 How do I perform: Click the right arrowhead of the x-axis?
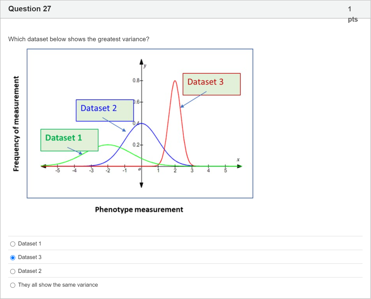point(240,166)
